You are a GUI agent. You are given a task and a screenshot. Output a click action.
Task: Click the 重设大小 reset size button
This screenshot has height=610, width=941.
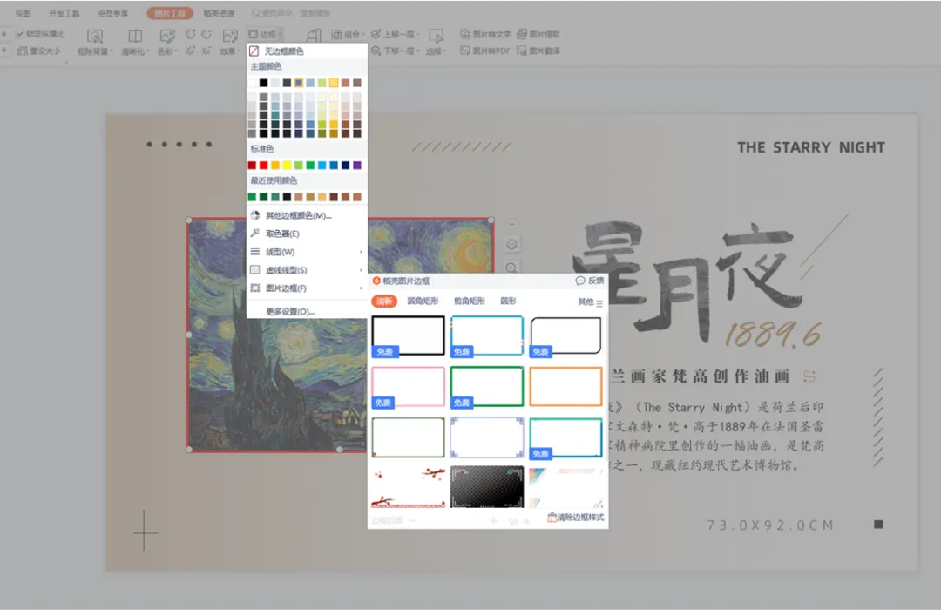(x=39, y=51)
